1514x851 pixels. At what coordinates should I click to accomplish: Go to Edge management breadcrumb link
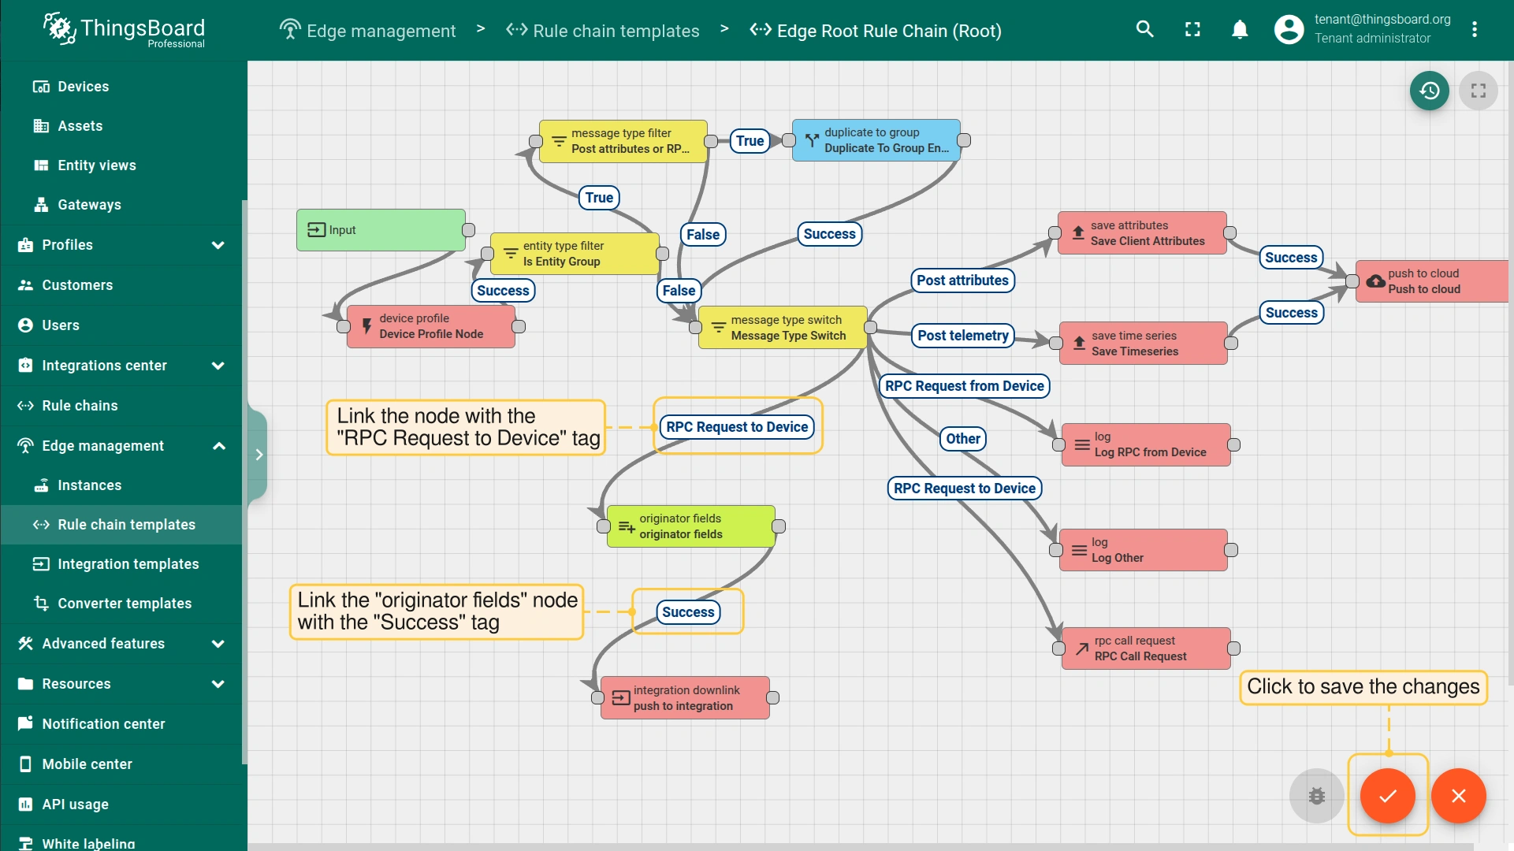point(381,31)
